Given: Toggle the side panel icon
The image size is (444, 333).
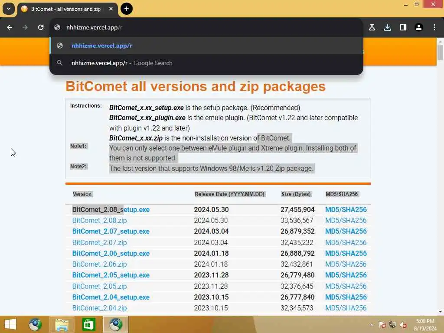Looking at the screenshot, I should pos(403,27).
